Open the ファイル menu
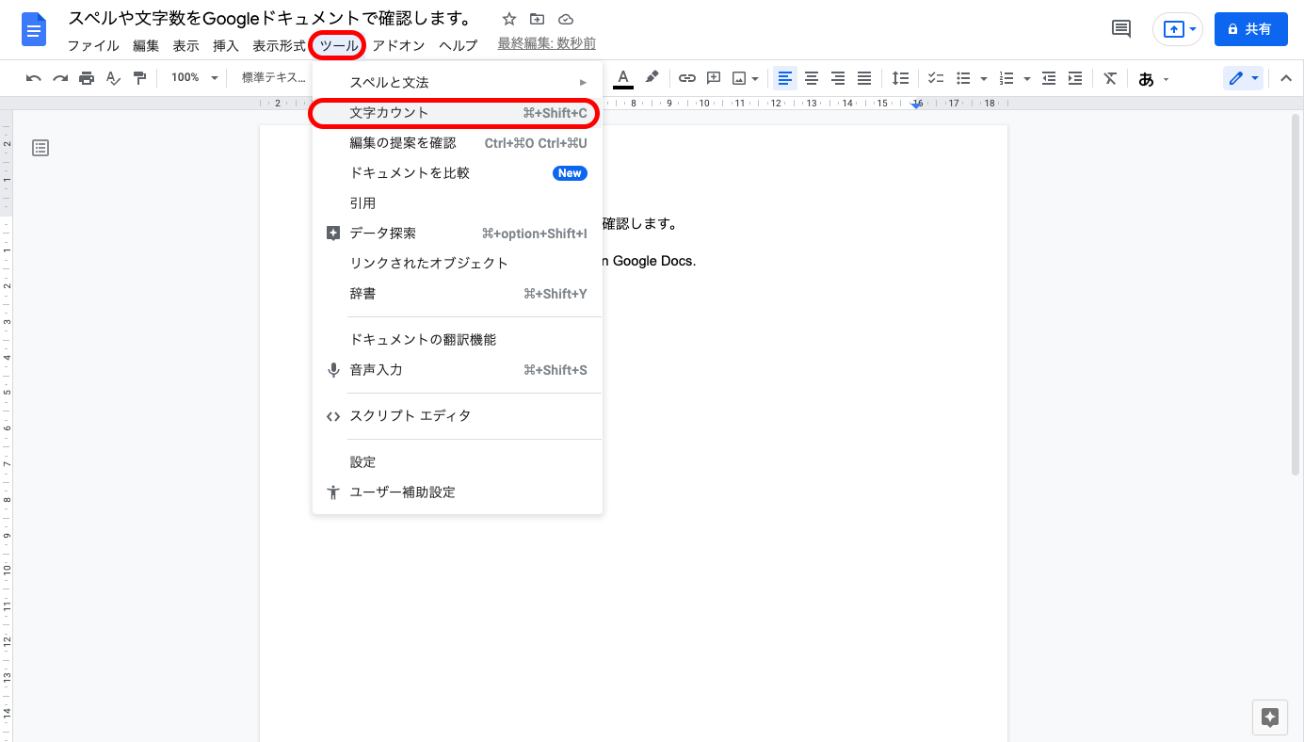 (x=93, y=45)
